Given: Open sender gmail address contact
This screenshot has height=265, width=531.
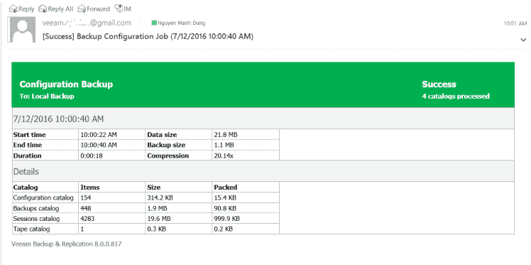Looking at the screenshot, I should (87, 23).
